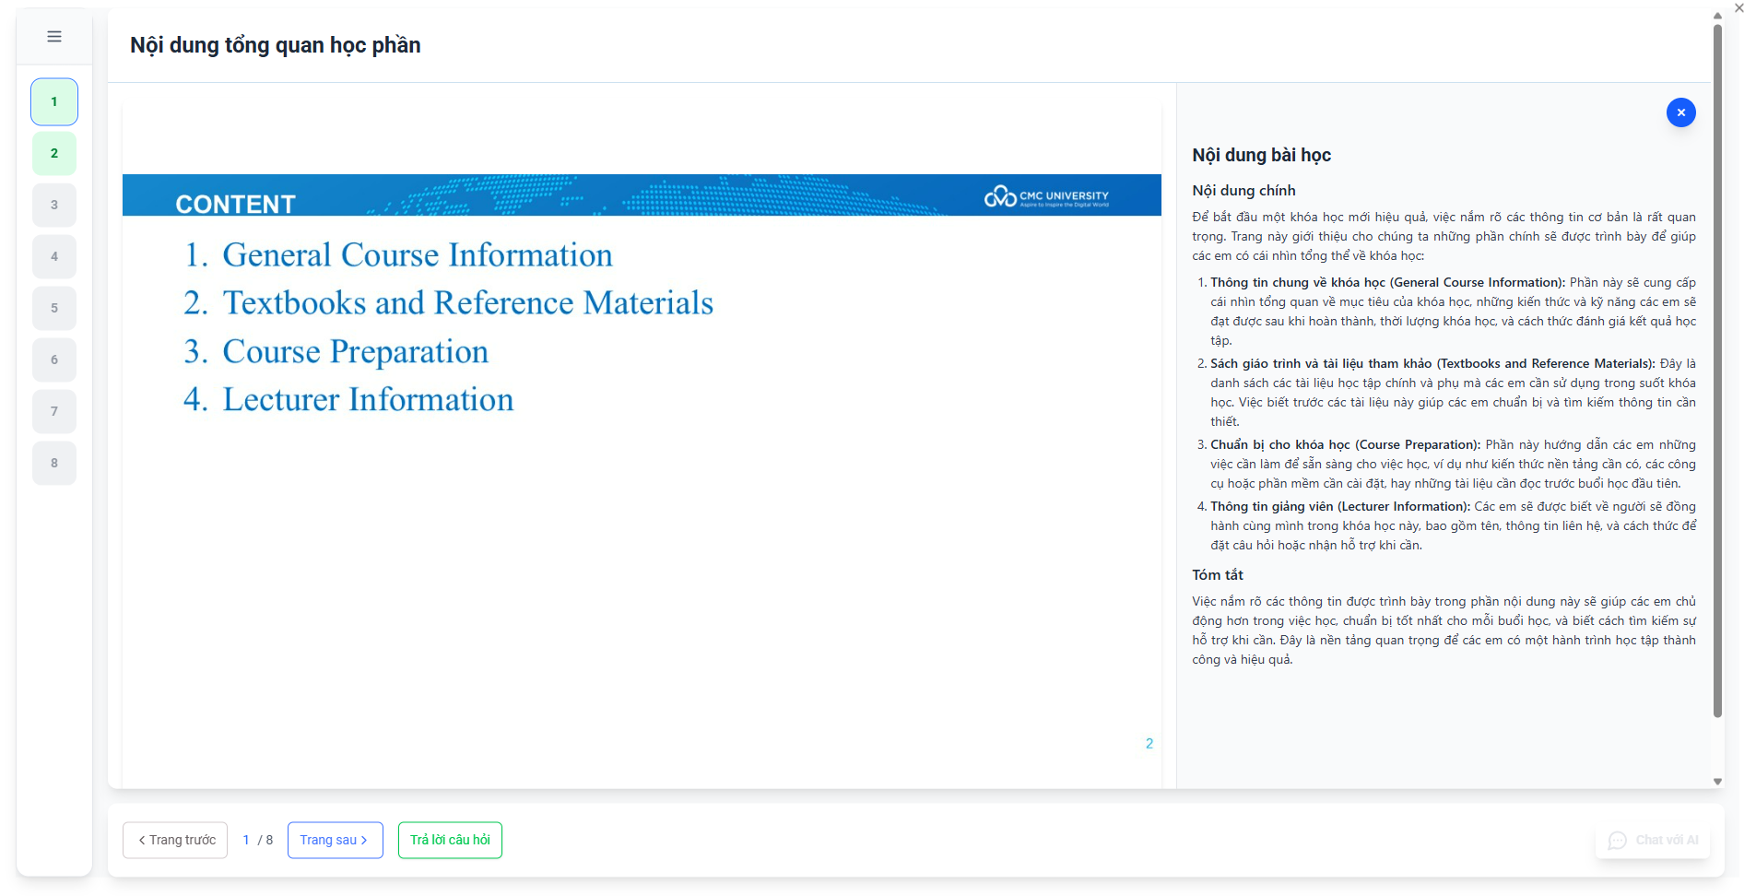Jump to page 3 in sidebar

[54, 206]
